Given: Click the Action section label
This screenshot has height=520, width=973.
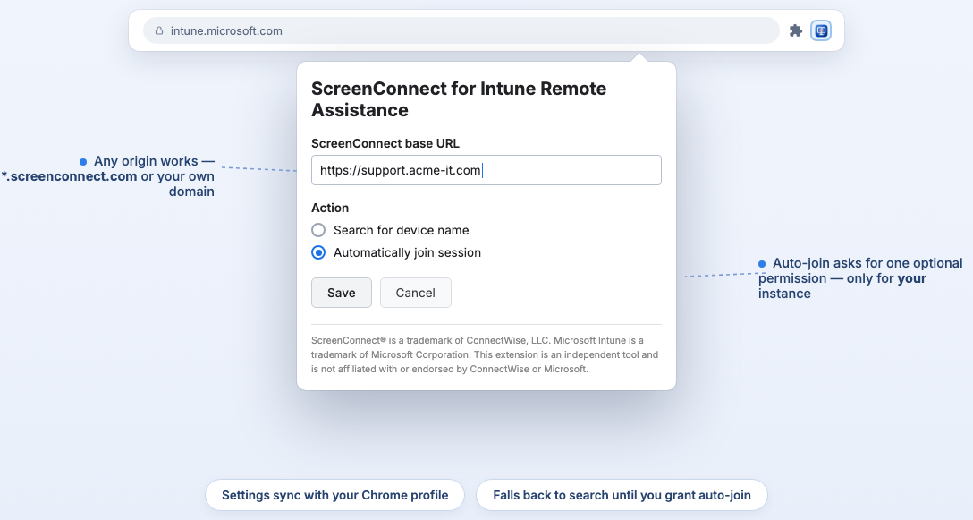Looking at the screenshot, I should point(330,209).
